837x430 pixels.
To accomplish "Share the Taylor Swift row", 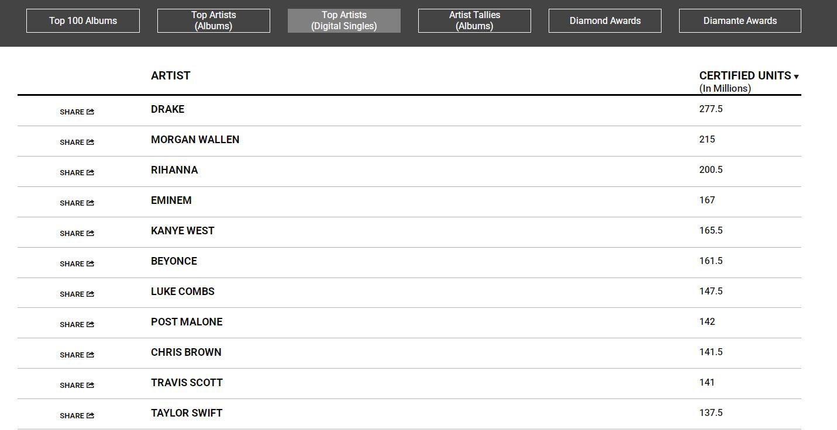I will pos(90,415).
